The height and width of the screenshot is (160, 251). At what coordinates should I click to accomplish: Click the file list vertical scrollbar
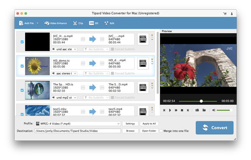(x=158, y=63)
